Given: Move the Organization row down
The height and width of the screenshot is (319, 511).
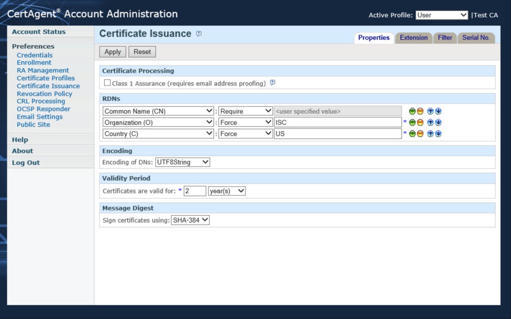Looking at the screenshot, I should point(438,123).
